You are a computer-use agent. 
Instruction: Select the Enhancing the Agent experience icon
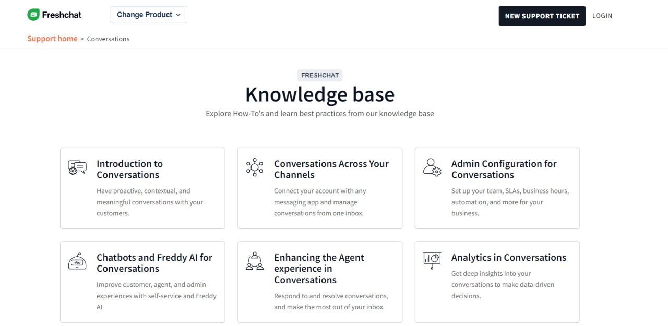[x=255, y=261]
